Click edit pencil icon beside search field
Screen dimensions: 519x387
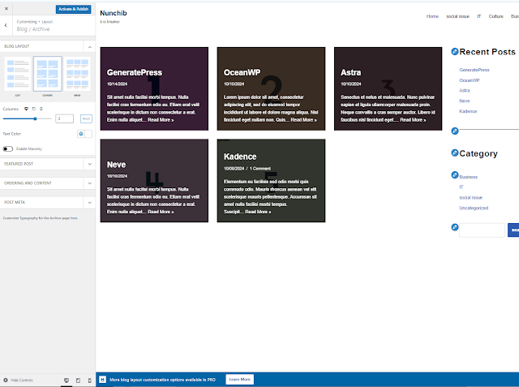click(x=455, y=227)
